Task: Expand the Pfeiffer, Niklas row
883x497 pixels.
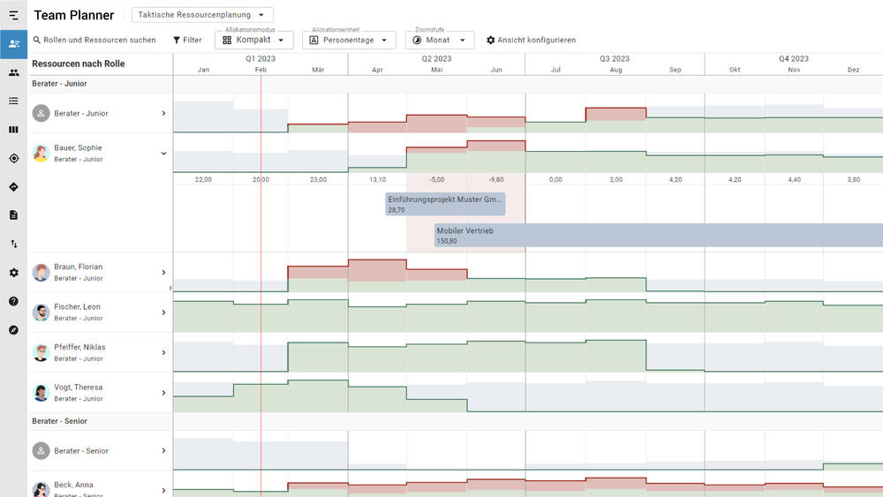Action: click(164, 352)
